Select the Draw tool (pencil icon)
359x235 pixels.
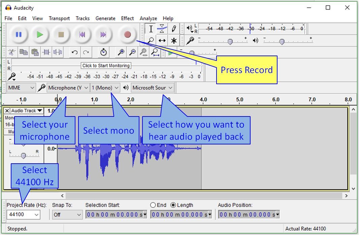[173, 29]
